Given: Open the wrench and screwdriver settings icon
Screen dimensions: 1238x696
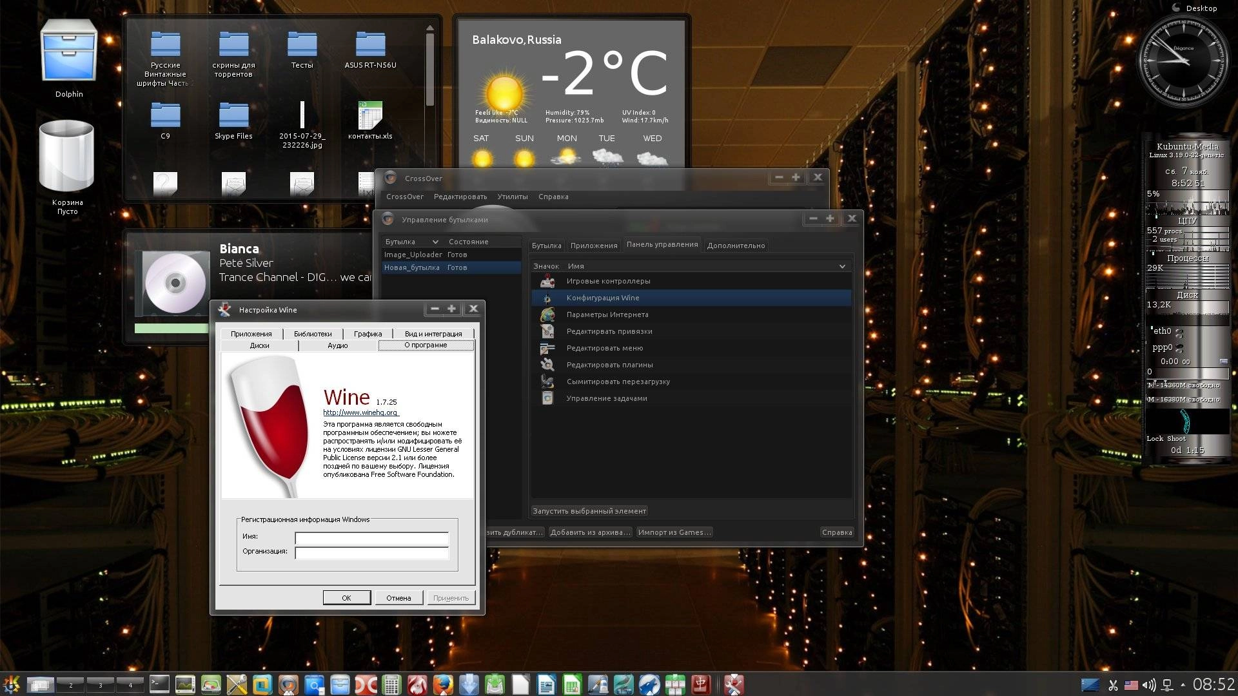Looking at the screenshot, I should tap(237, 684).
